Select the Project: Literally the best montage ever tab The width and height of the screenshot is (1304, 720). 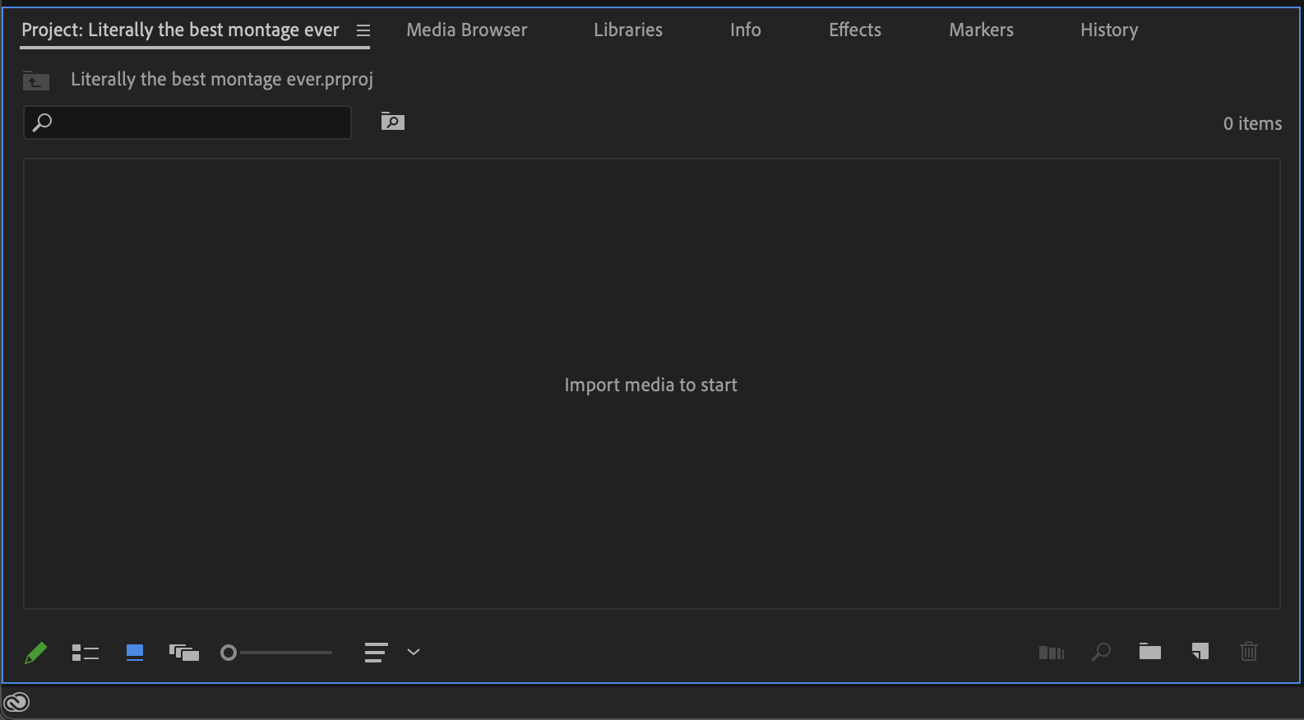click(x=180, y=30)
